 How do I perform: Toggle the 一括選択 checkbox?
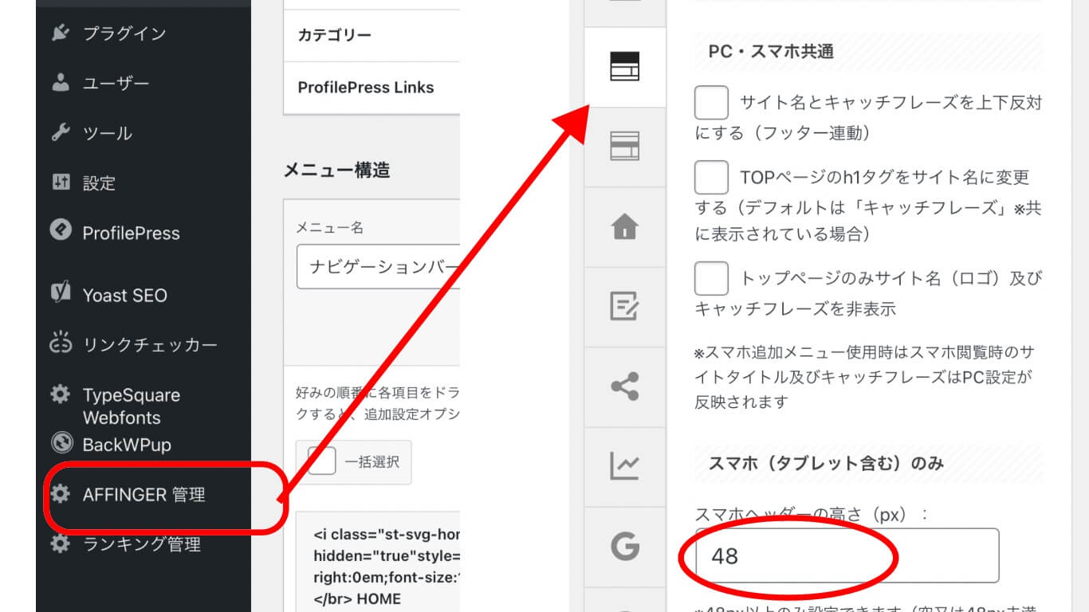point(322,461)
